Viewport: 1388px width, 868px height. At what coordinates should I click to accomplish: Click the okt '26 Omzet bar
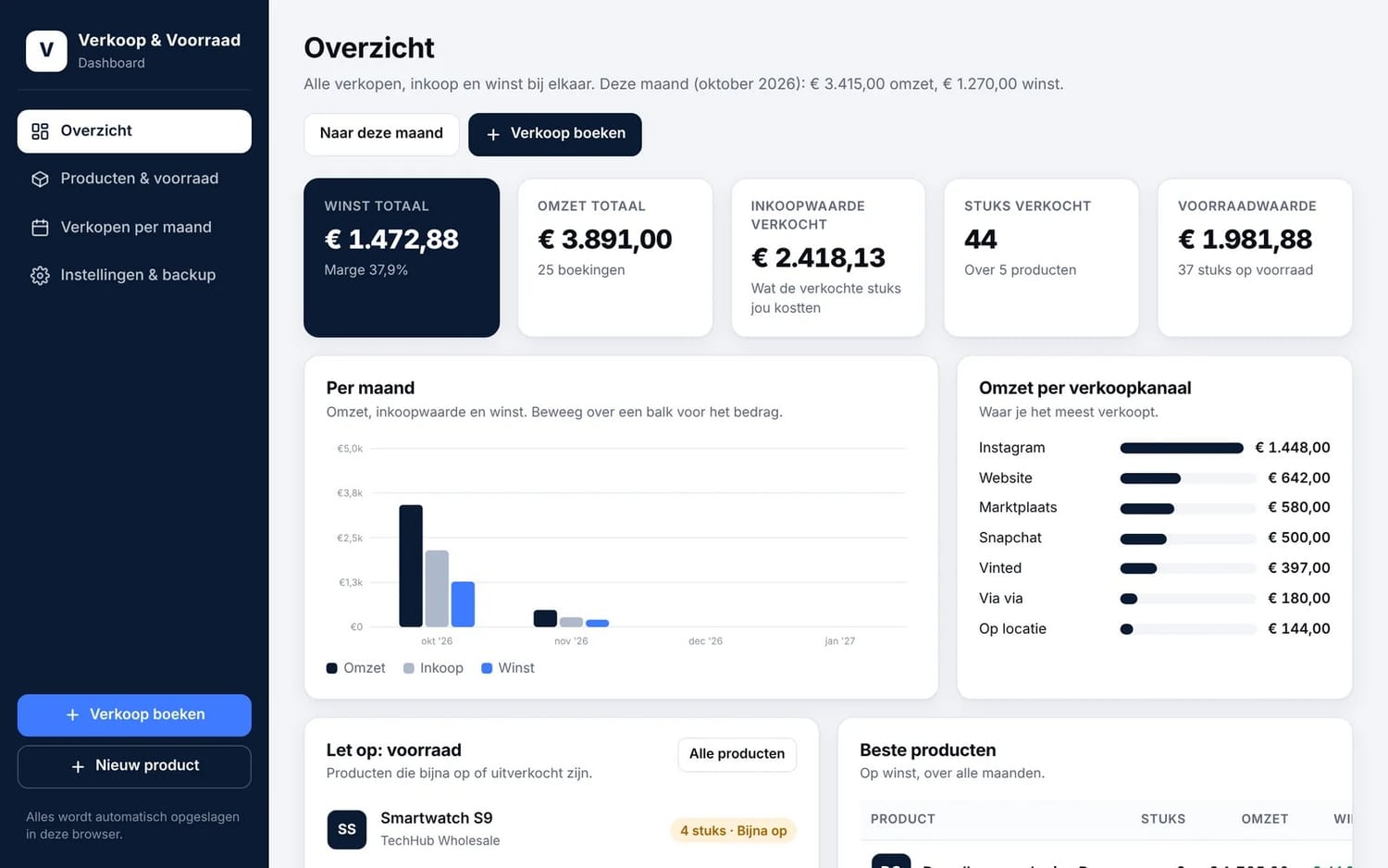(411, 566)
